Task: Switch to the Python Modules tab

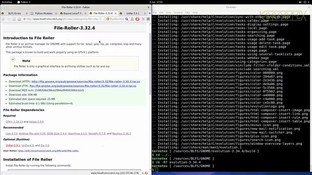Action: pyautogui.click(x=43, y=13)
